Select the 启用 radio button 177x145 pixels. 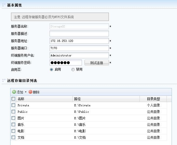click(51, 70)
